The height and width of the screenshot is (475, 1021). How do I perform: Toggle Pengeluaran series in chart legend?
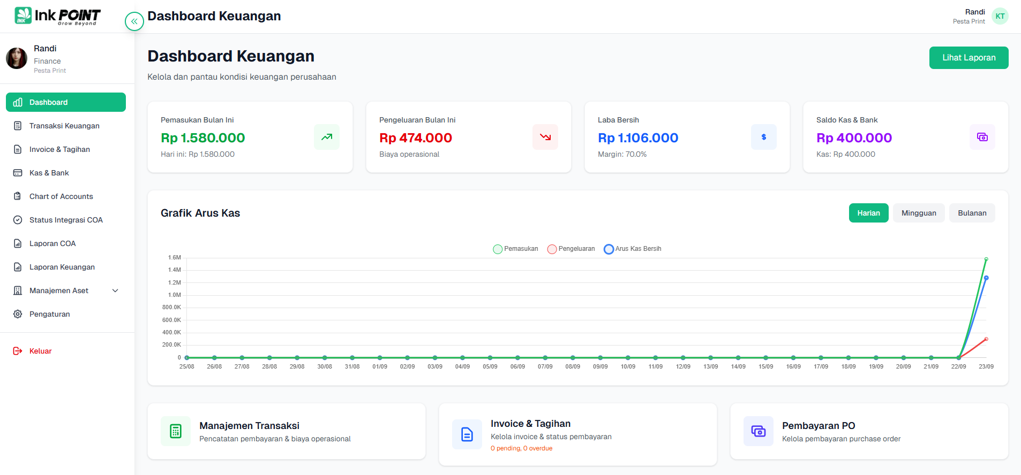[x=571, y=249]
